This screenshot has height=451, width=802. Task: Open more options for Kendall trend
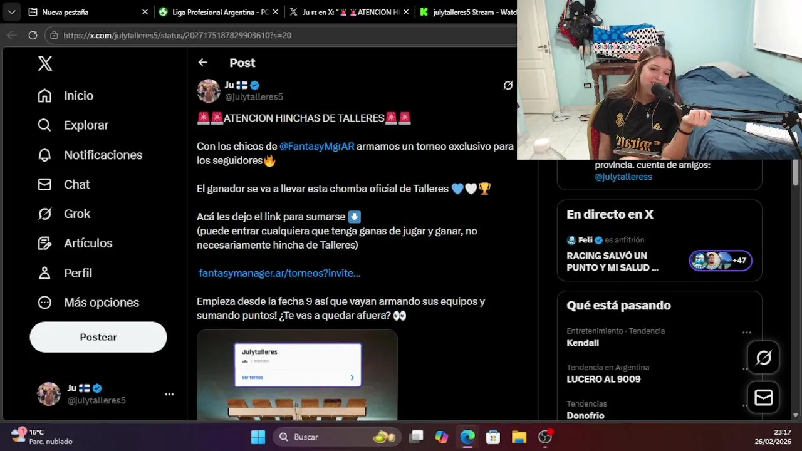click(x=746, y=333)
